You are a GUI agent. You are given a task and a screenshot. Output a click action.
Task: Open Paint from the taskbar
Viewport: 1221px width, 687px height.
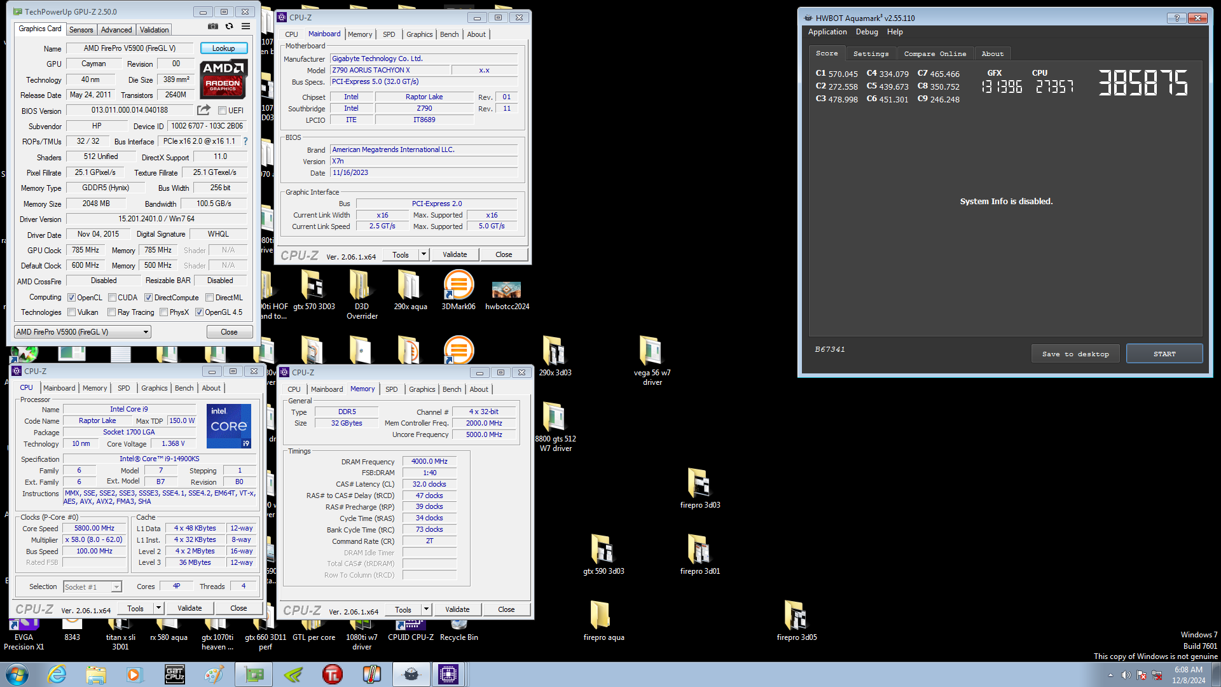click(214, 674)
